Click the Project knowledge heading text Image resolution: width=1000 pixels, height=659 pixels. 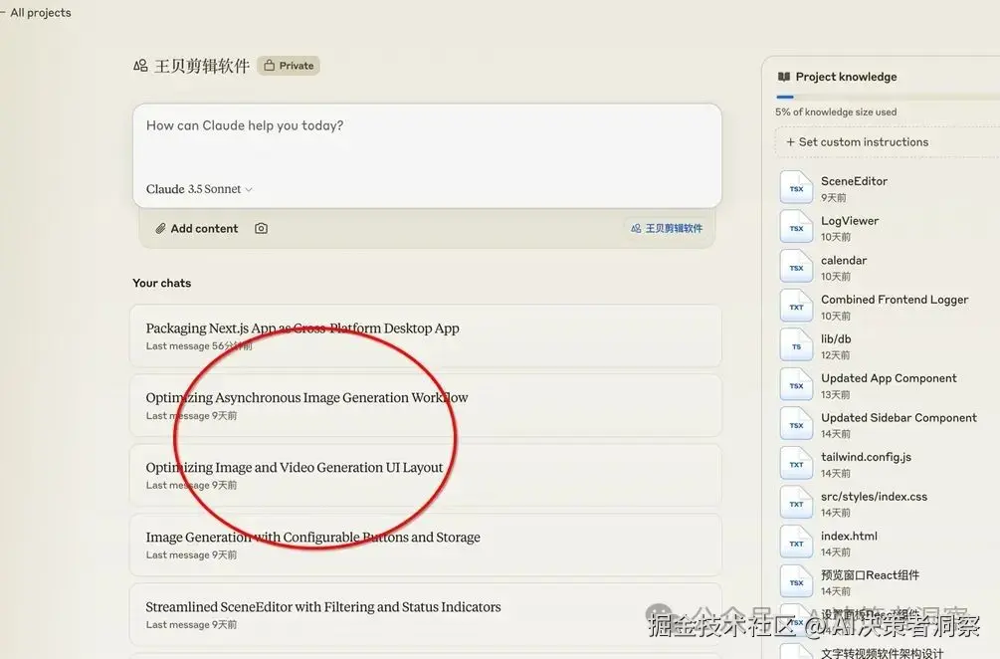[846, 77]
